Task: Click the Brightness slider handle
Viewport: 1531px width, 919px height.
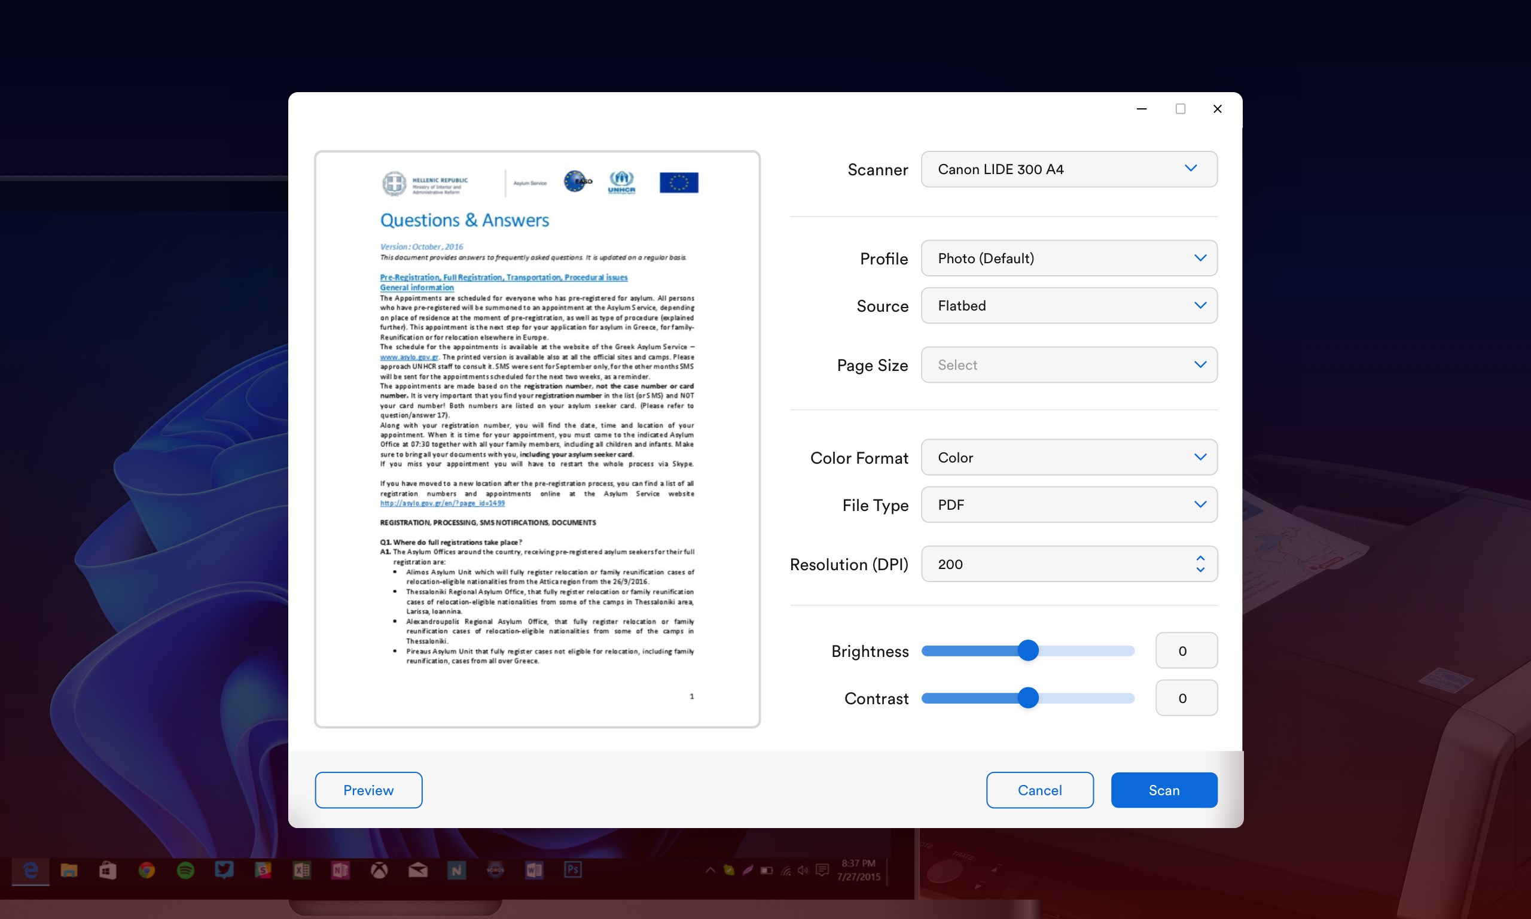Action: pyautogui.click(x=1028, y=650)
